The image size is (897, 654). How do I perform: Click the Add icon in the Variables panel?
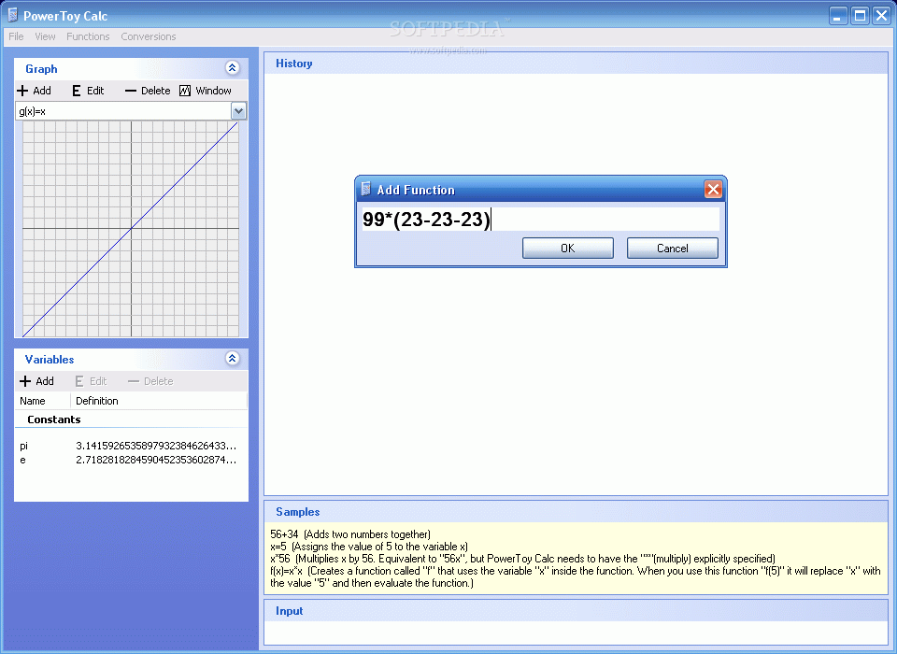coord(23,381)
